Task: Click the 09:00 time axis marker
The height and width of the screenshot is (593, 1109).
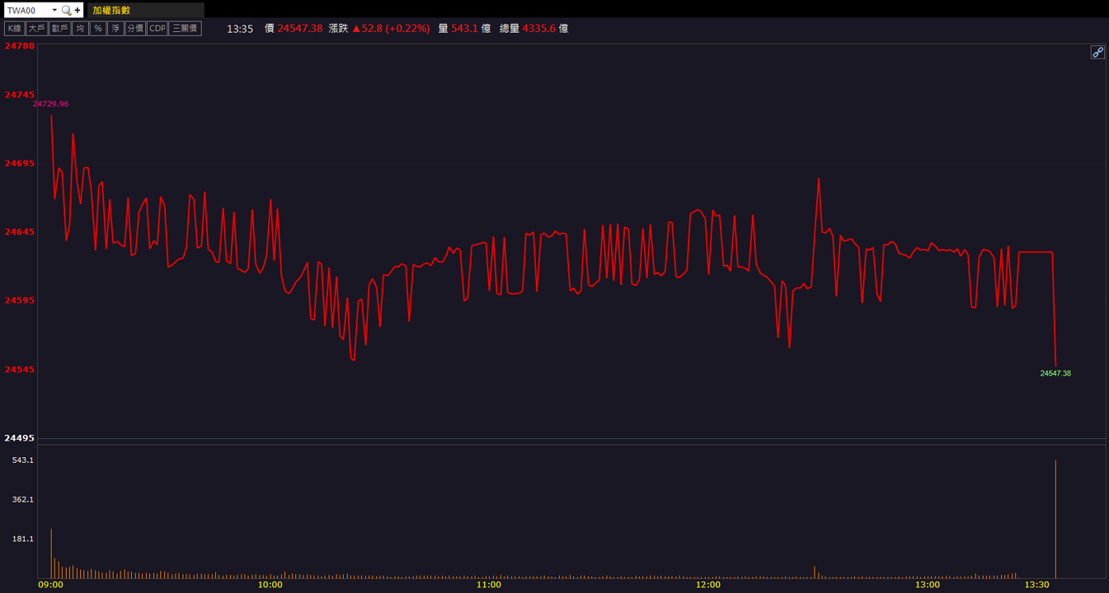Action: pos(51,585)
